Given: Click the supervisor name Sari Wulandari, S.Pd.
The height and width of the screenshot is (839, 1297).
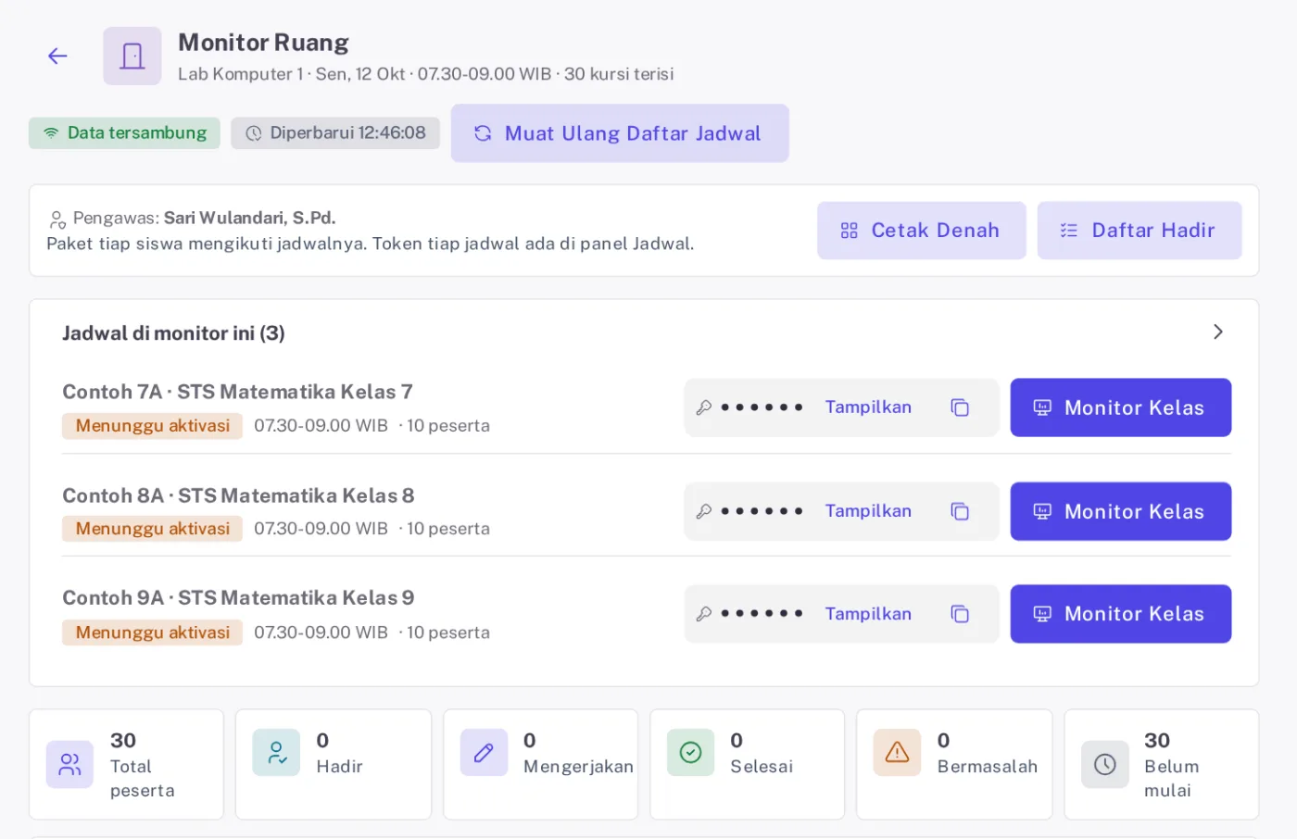Looking at the screenshot, I should tap(250, 219).
